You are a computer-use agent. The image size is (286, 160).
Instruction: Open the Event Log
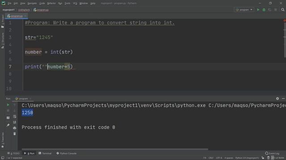click(272, 153)
